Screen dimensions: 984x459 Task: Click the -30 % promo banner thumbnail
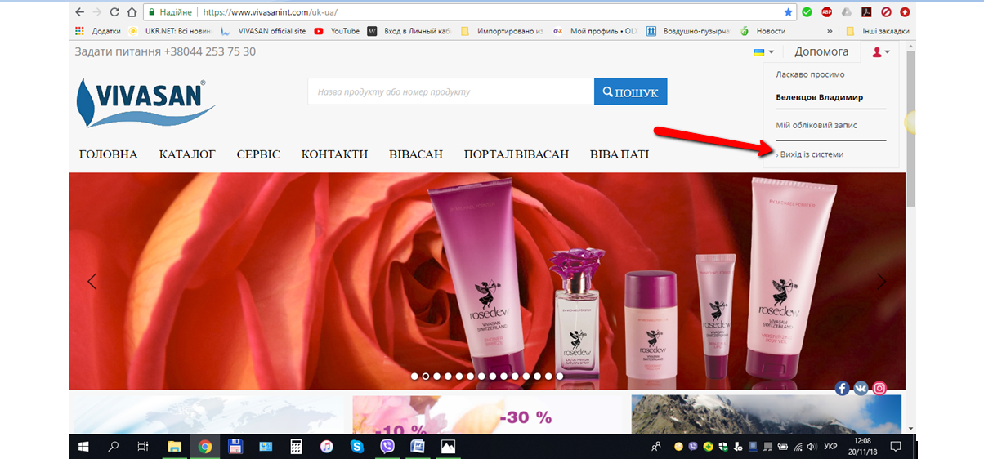pyautogui.click(x=486, y=415)
